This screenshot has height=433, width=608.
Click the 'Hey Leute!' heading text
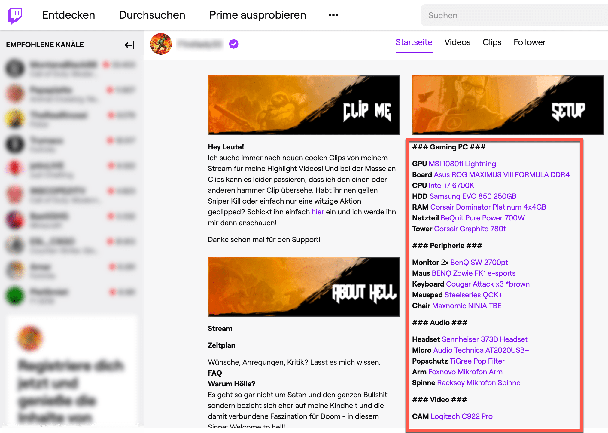point(226,147)
